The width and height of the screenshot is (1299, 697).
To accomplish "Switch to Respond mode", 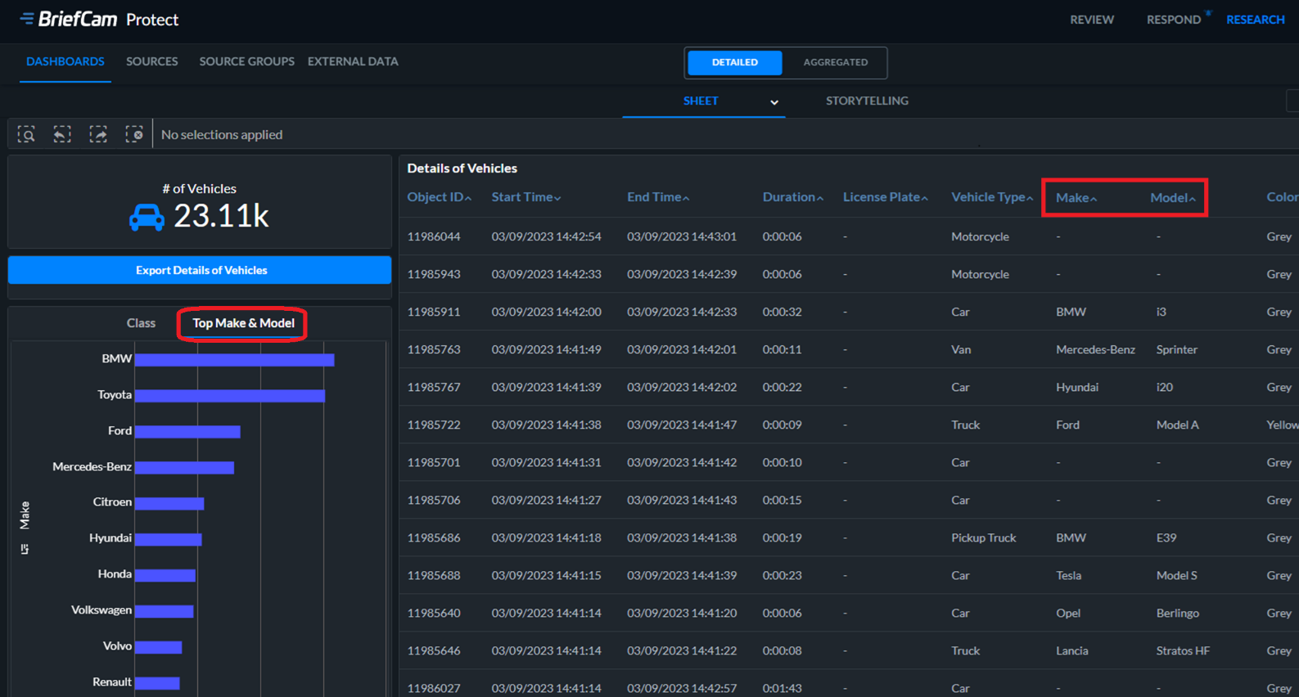I will (1174, 20).
